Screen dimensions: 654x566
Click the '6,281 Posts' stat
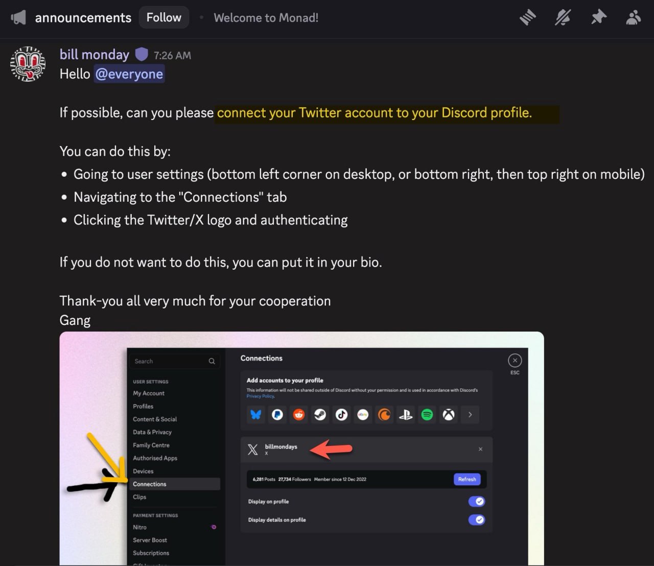[x=264, y=480]
